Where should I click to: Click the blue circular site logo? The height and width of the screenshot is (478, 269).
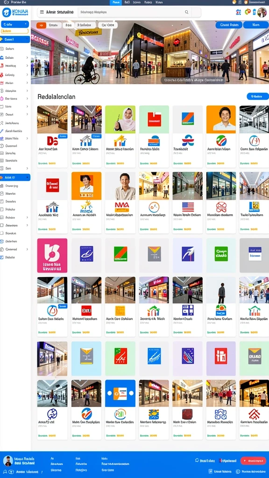(x=7, y=13)
